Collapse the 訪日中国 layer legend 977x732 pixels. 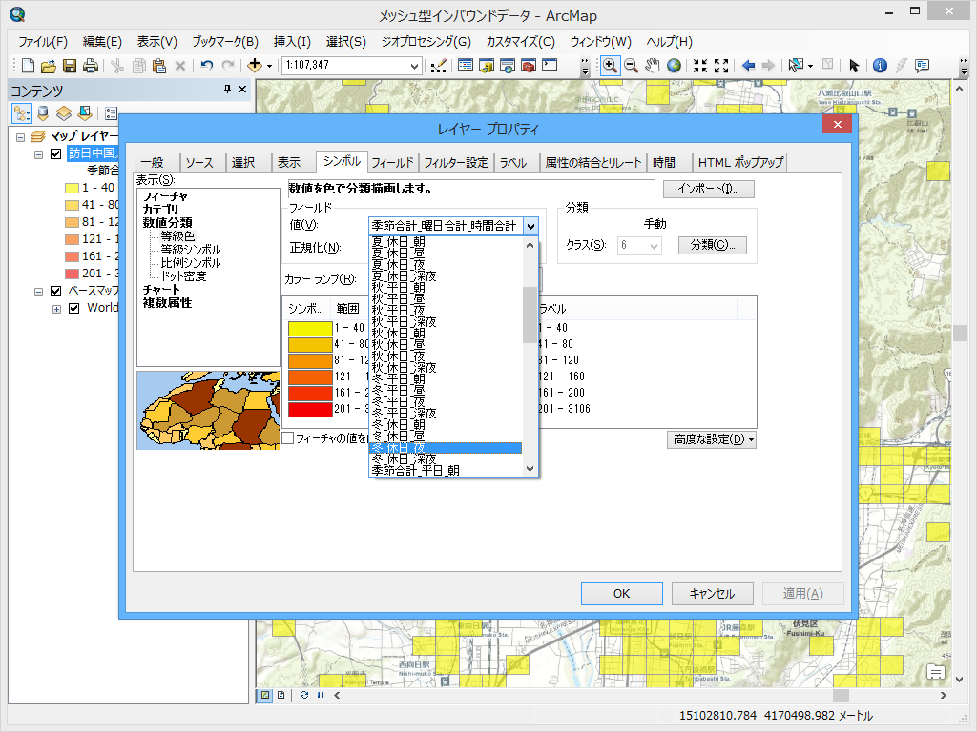(38, 154)
